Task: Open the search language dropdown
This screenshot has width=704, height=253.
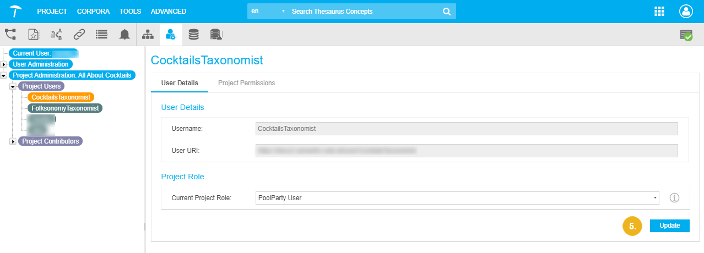Action: point(267,11)
